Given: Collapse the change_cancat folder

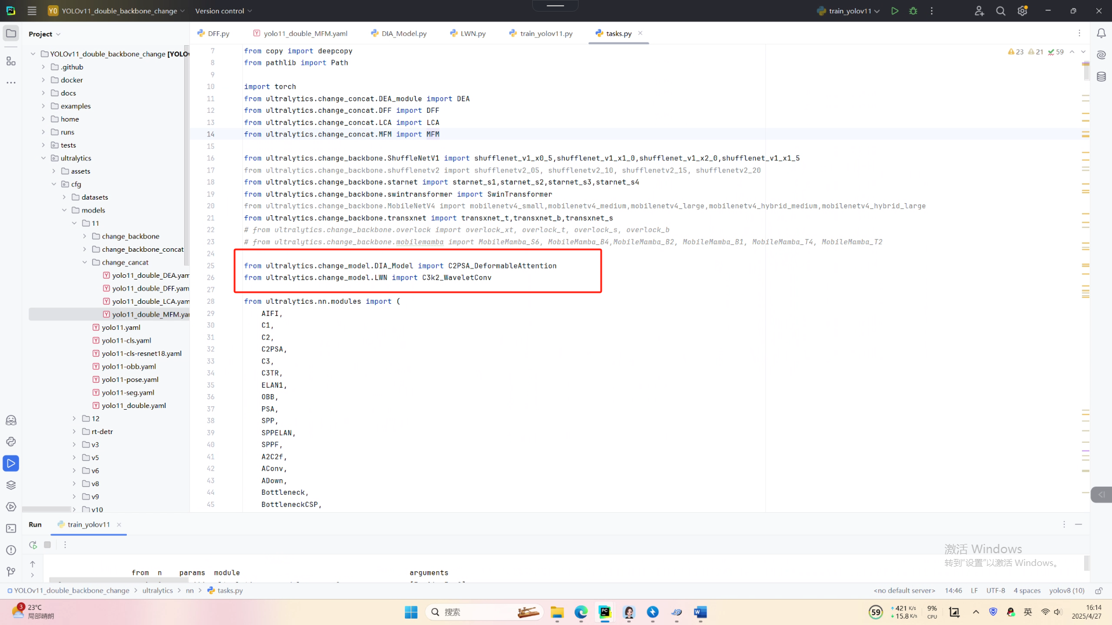Looking at the screenshot, I should point(85,262).
